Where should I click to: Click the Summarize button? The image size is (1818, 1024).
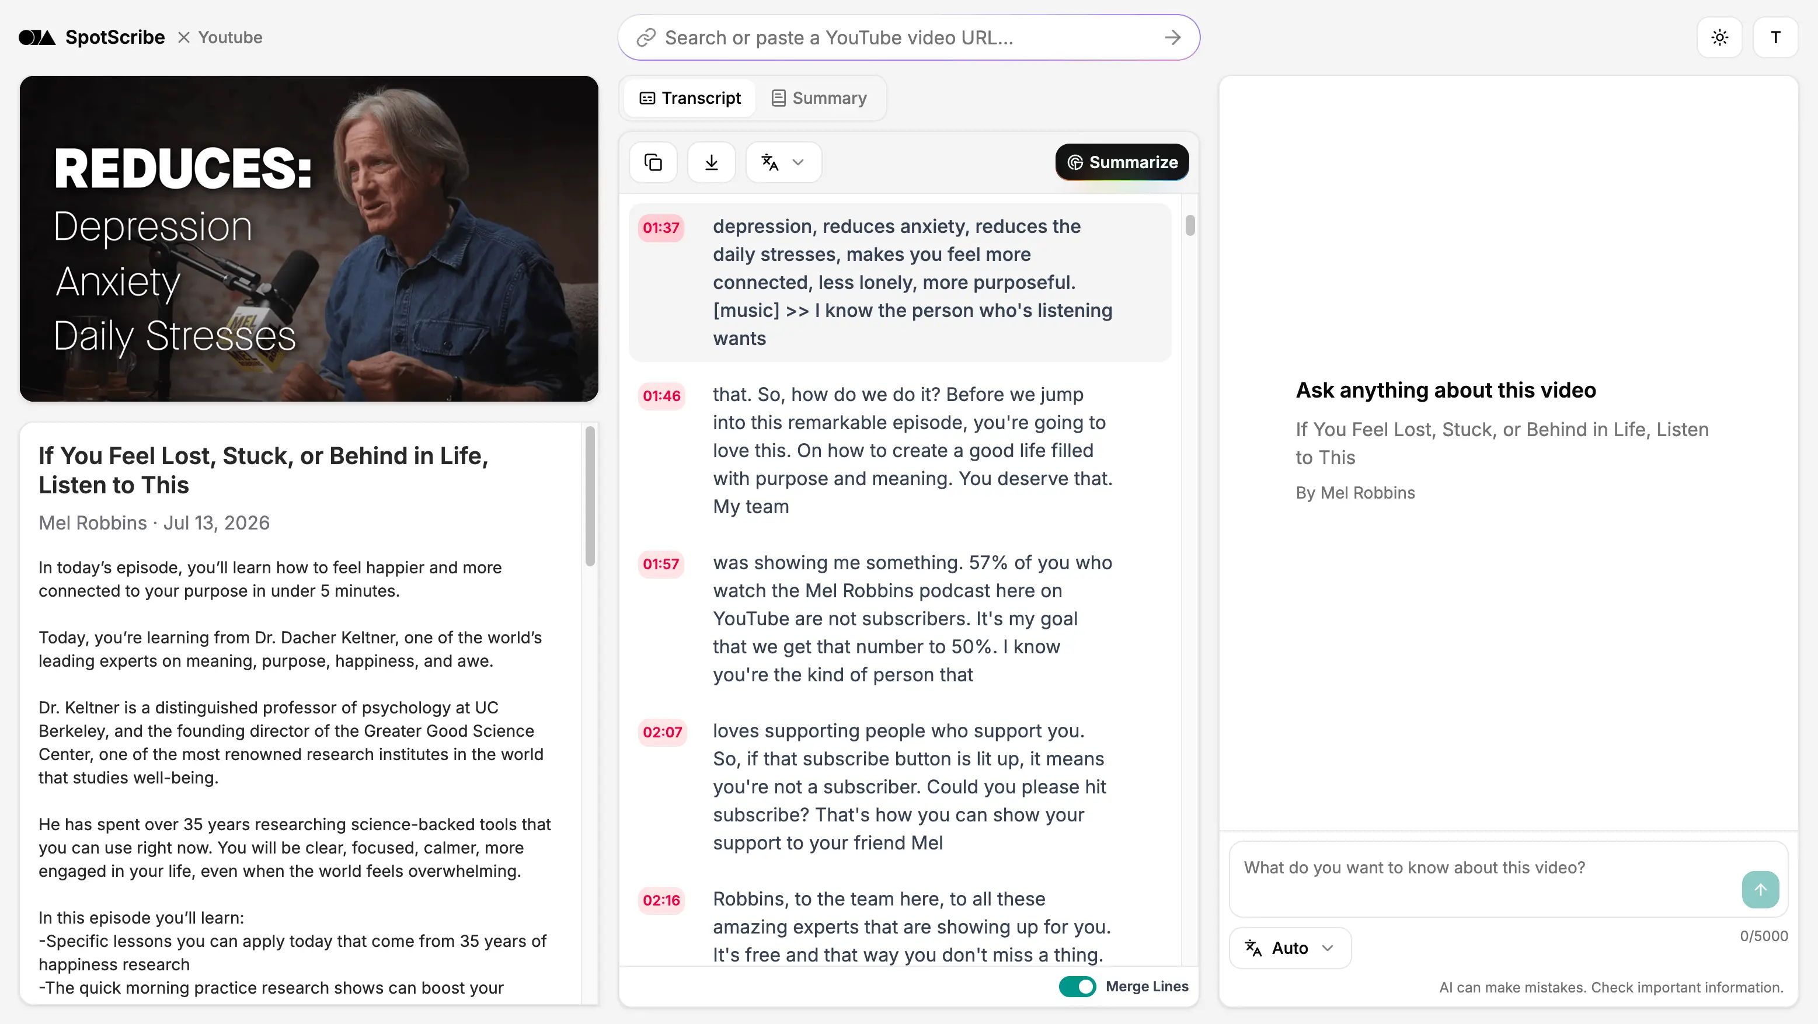[x=1122, y=162]
